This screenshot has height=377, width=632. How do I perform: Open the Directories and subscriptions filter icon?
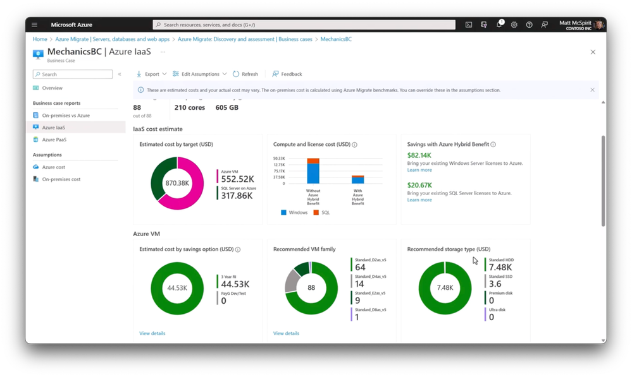pos(484,25)
